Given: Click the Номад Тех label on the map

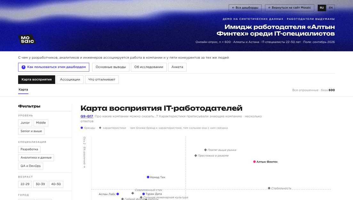Looking at the screenshot, I should click(158, 177).
